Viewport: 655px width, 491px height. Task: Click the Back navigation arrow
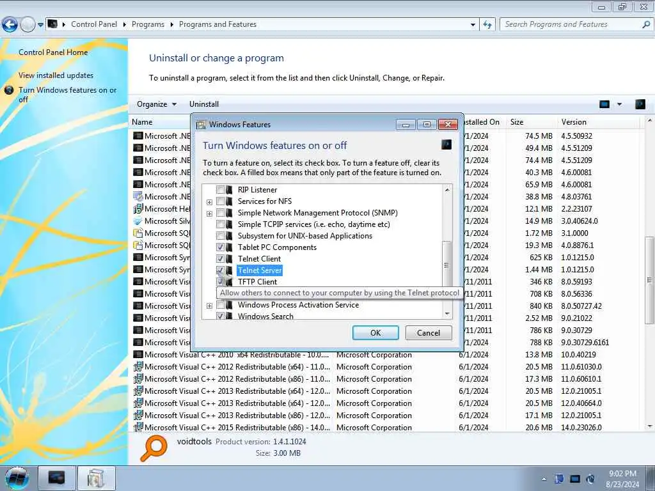[x=10, y=25]
